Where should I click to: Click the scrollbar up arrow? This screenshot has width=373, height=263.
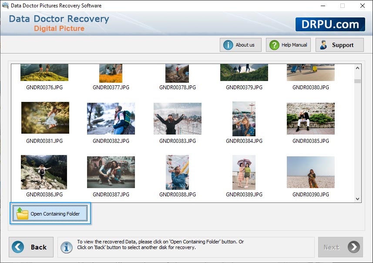point(357,68)
